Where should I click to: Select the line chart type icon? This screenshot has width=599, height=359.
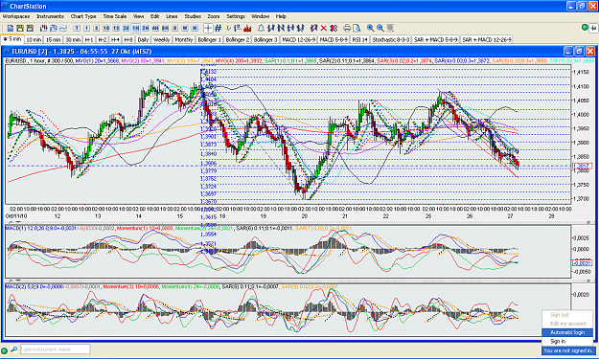pos(63,28)
